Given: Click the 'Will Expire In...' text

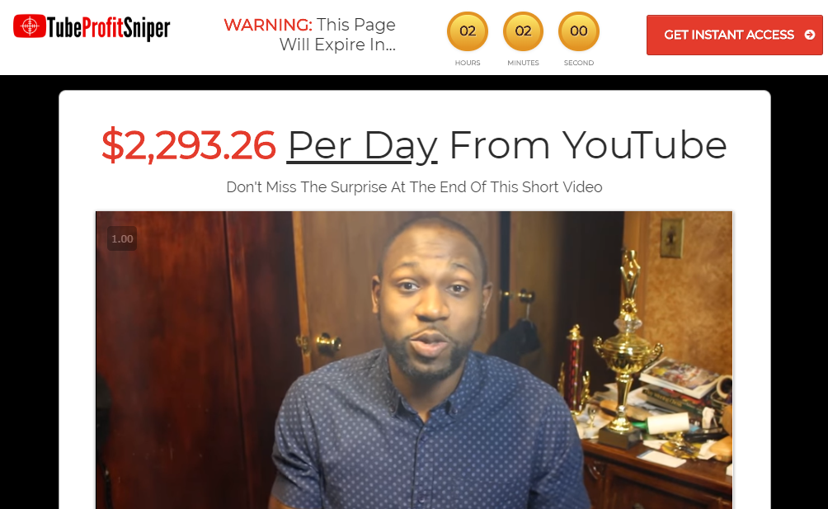Looking at the screenshot, I should [x=337, y=45].
